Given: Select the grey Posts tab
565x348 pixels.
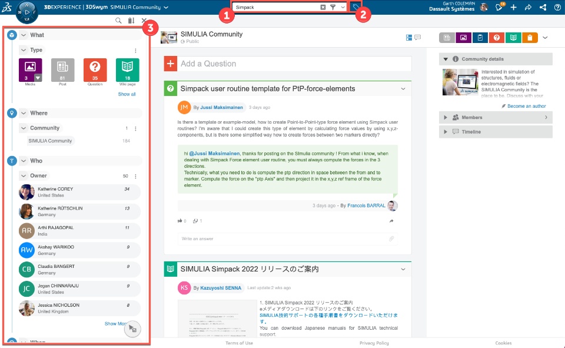Looking at the screenshot, I should [447, 38].
